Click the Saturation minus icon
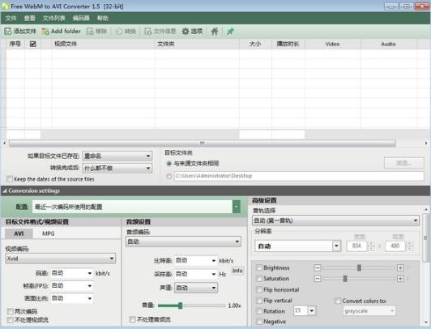 click(318, 279)
